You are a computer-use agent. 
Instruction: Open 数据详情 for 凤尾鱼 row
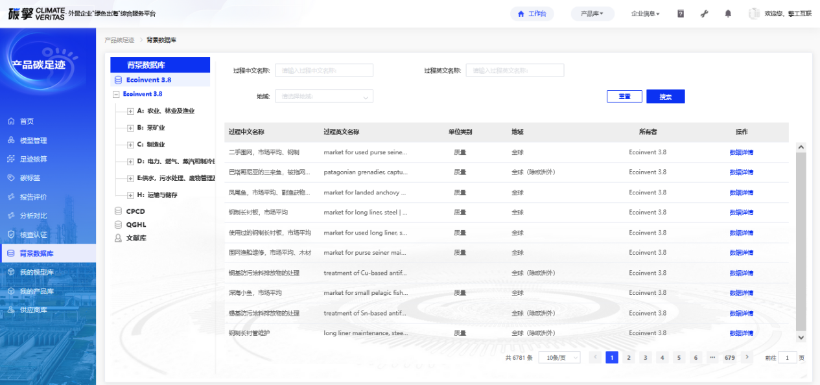point(741,192)
